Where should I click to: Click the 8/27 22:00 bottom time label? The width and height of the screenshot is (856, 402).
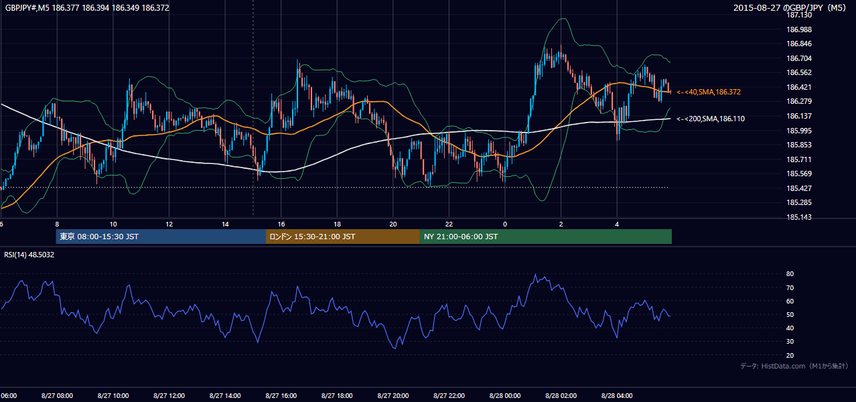(449, 396)
